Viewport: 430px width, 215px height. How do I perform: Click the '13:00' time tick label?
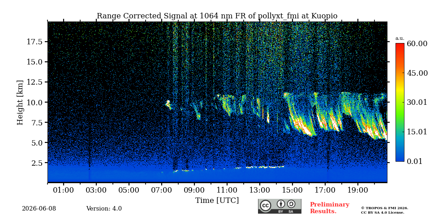coord(260,190)
